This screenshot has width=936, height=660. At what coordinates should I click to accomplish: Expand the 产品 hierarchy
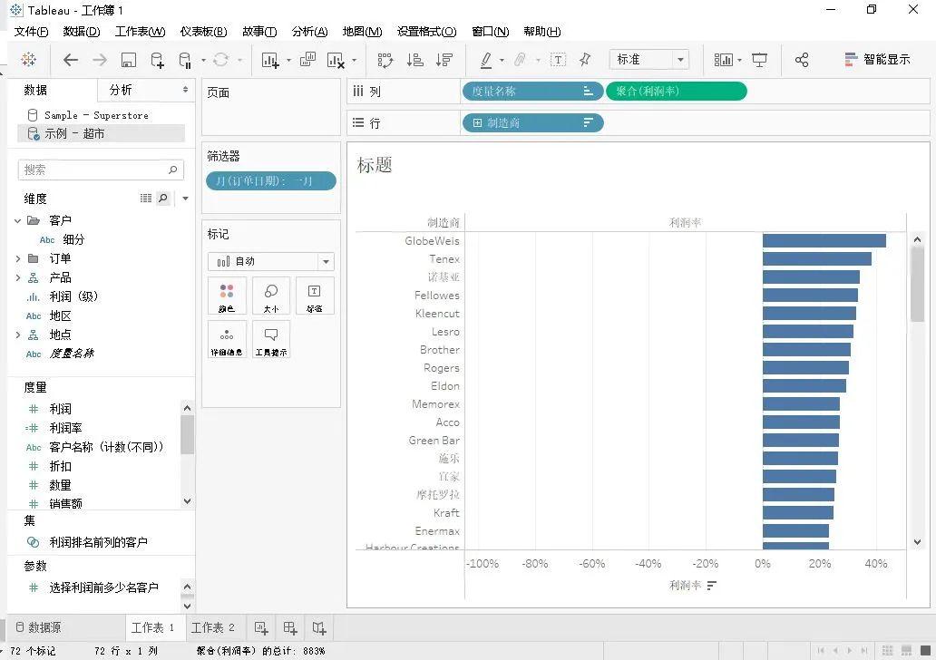pos(17,277)
